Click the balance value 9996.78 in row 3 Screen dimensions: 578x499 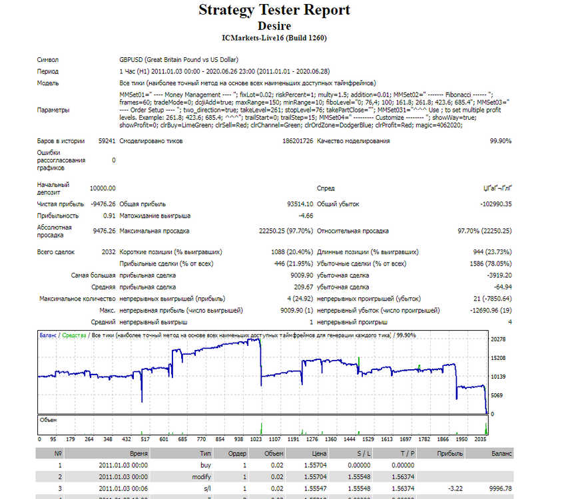click(501, 489)
